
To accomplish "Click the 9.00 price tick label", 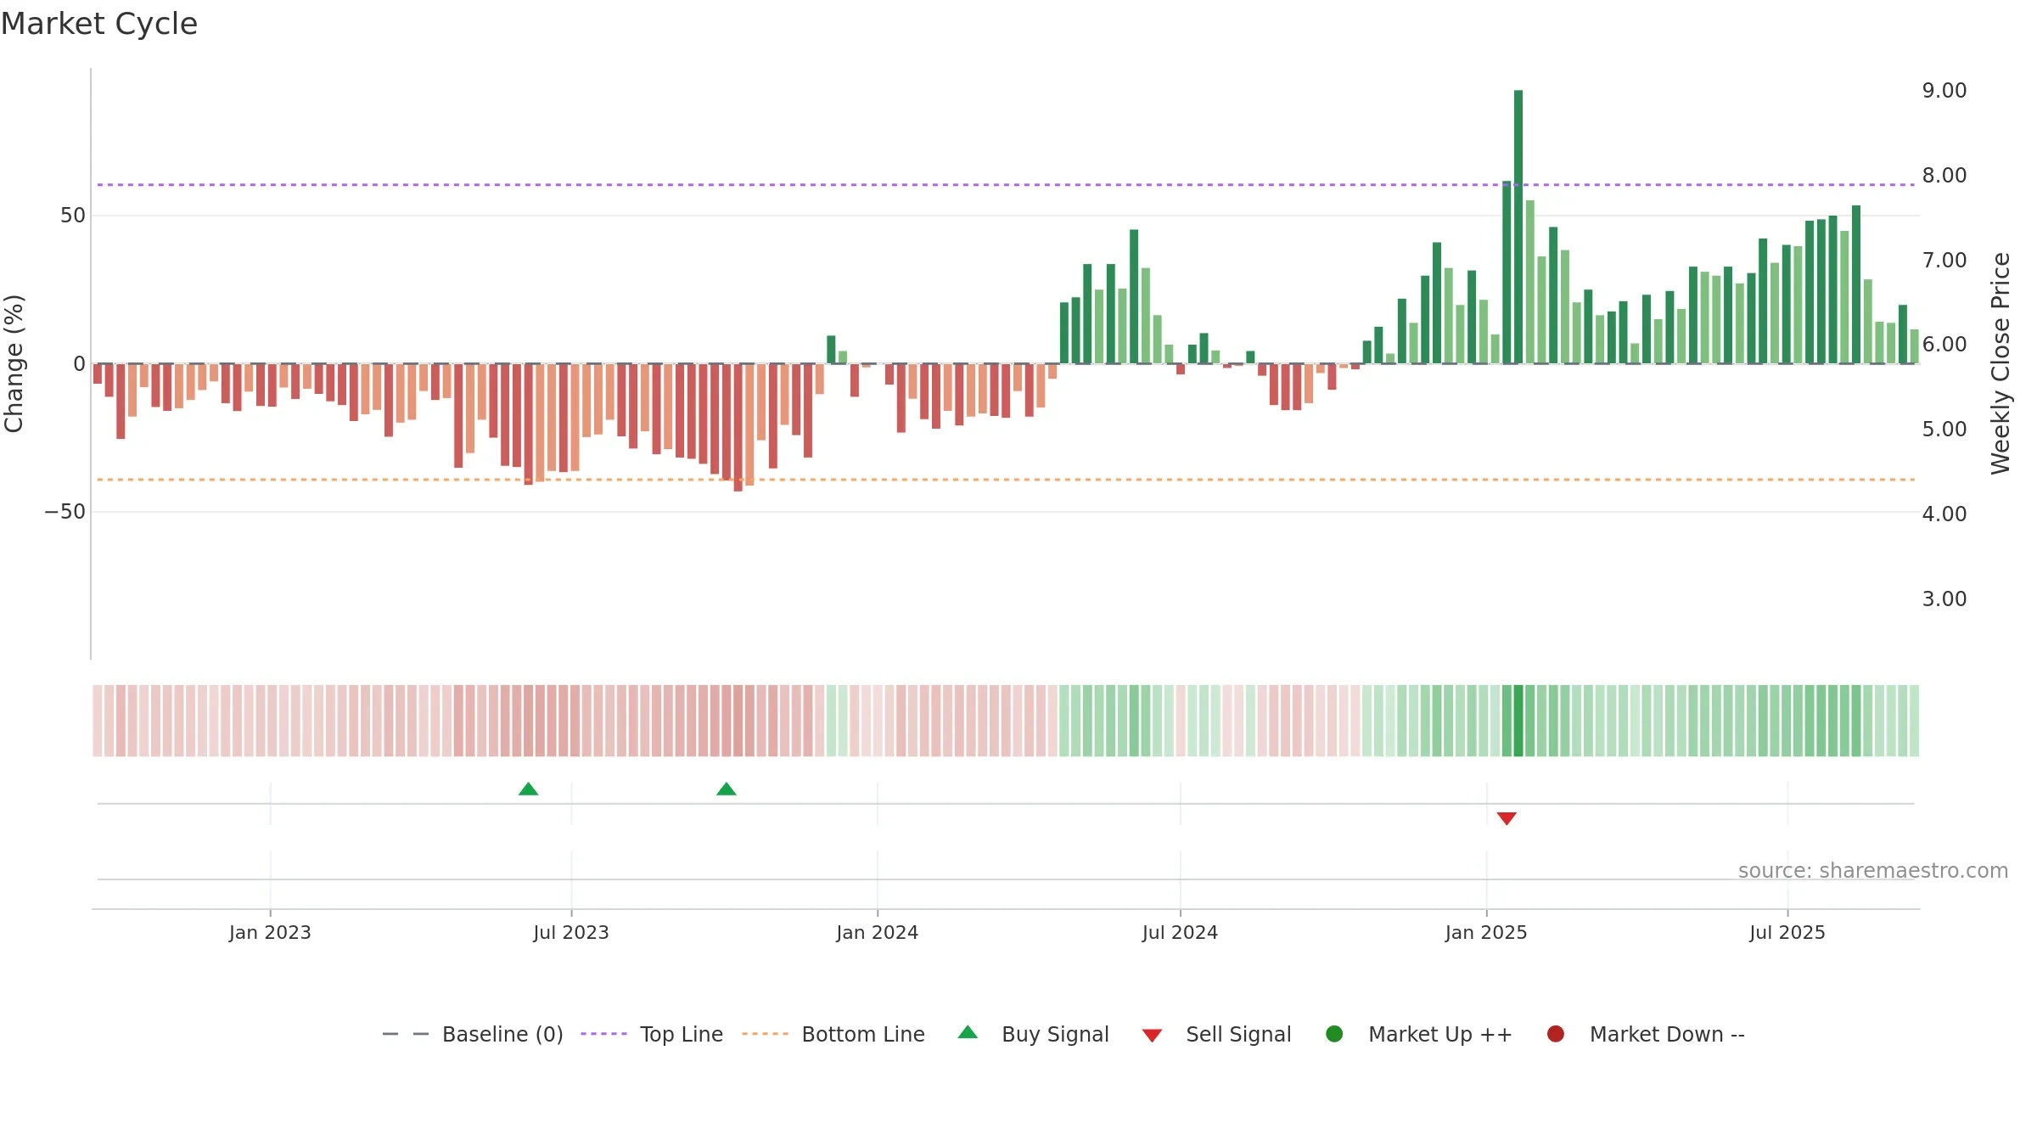I will pos(1944,91).
